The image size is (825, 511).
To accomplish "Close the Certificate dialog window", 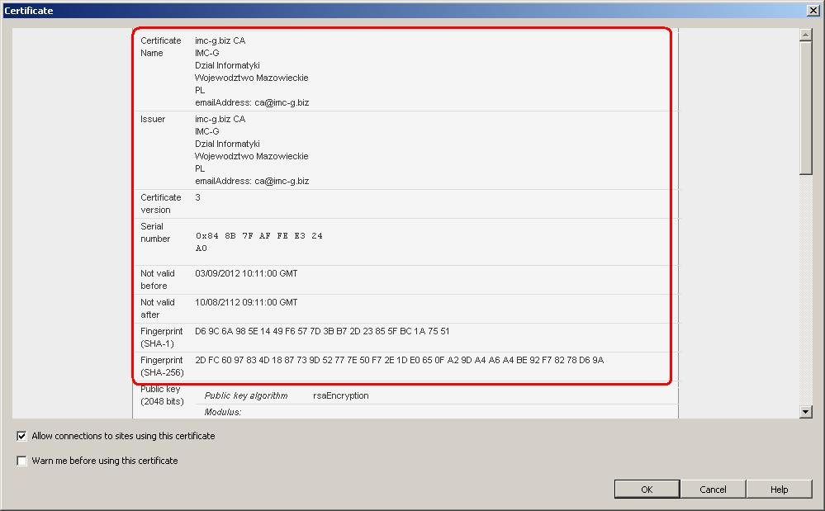I will pyautogui.click(x=813, y=10).
